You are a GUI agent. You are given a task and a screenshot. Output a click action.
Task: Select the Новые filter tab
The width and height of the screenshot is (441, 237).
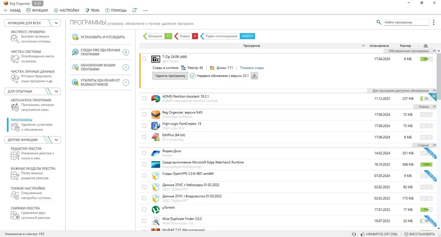coord(186,36)
